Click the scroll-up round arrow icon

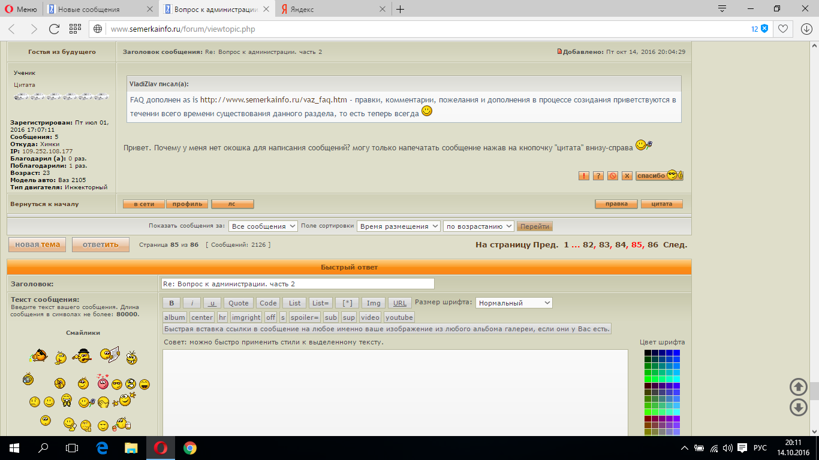tap(798, 387)
